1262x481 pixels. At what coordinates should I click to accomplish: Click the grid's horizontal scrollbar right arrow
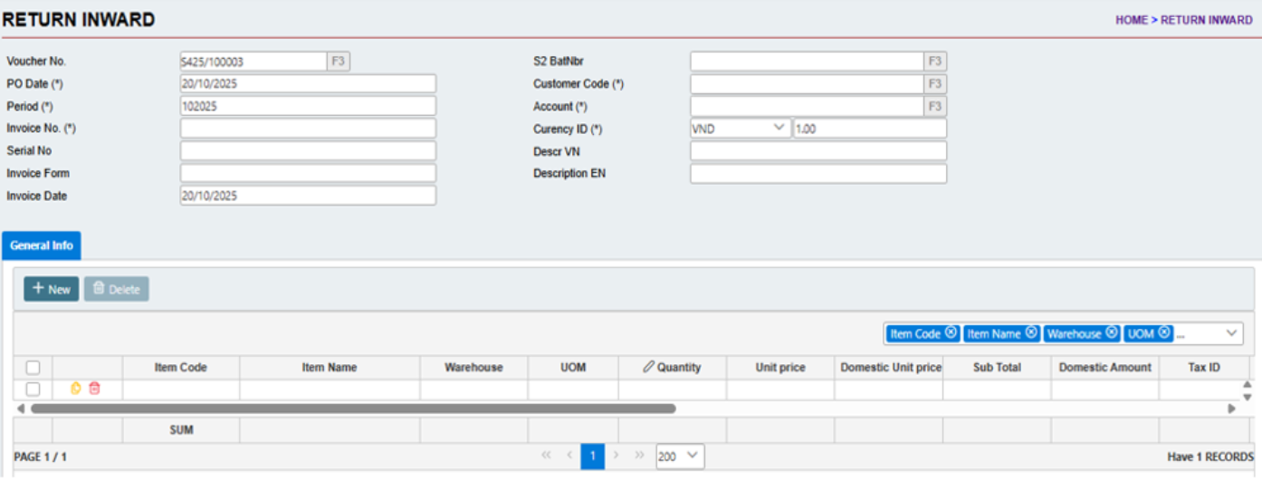1231,409
